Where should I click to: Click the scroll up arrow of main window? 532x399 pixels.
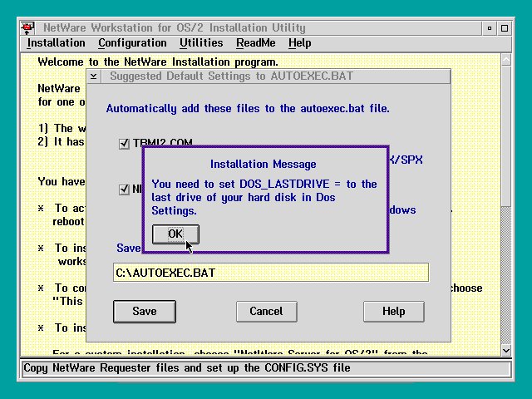506,60
